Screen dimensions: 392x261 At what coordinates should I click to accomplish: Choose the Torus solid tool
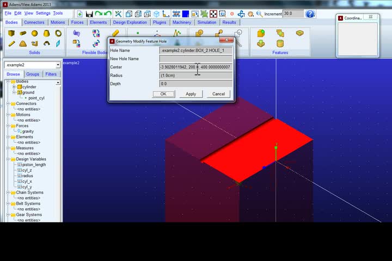[58, 33]
